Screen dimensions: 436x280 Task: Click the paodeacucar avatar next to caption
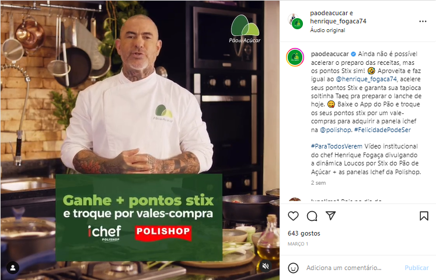295,57
